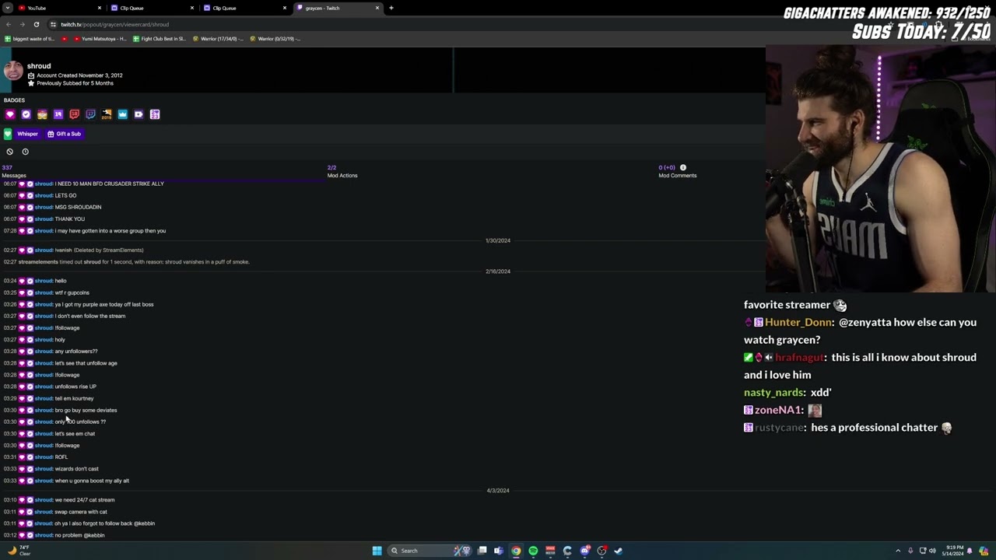Click the video camera badge
Image resolution: width=996 pixels, height=560 pixels.
pyautogui.click(x=139, y=114)
